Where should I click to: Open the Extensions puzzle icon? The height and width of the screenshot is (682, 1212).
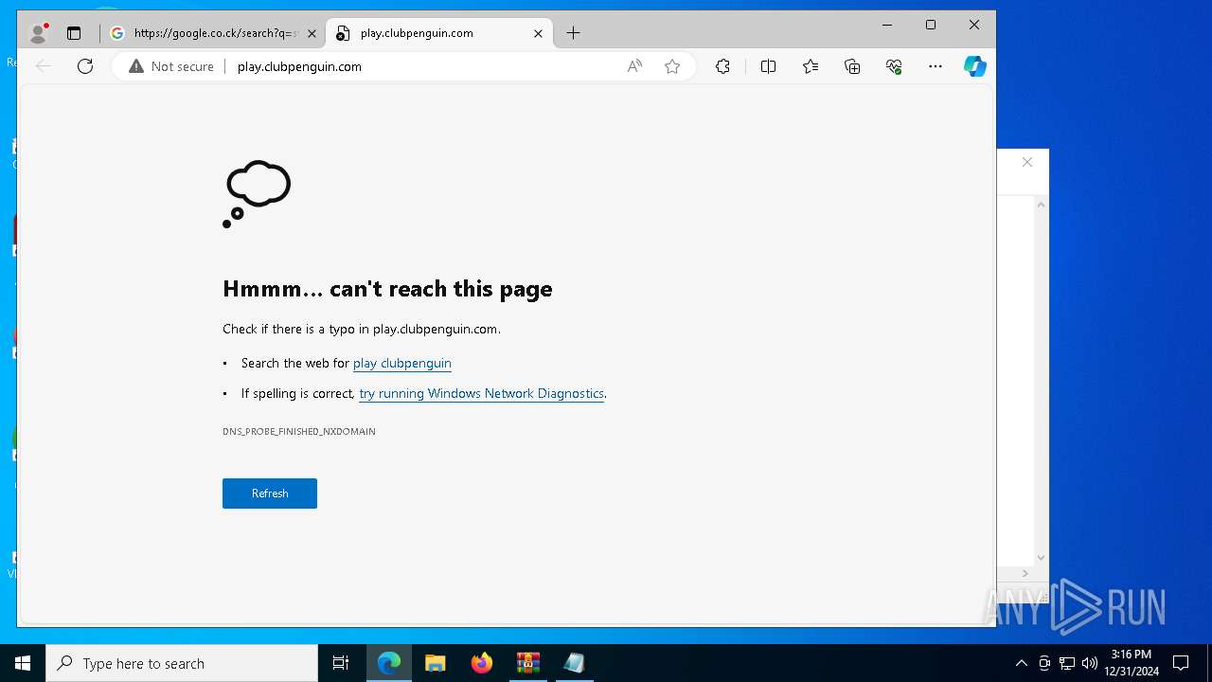pos(722,66)
